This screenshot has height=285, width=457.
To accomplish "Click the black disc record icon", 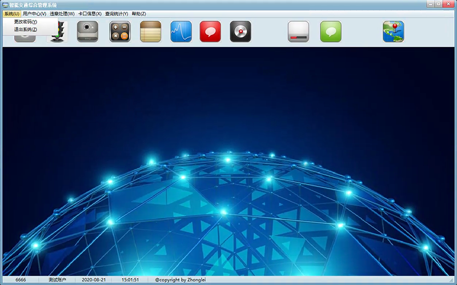I will [240, 31].
